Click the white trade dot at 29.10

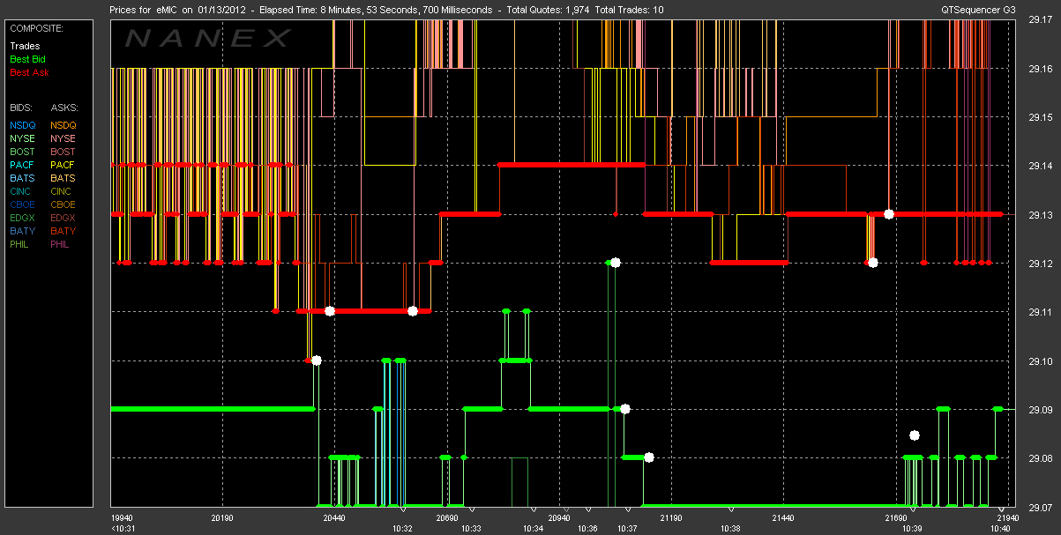(x=317, y=360)
